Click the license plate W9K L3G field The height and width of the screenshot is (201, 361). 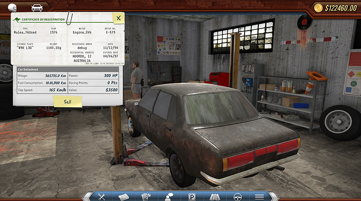pyautogui.click(x=25, y=47)
